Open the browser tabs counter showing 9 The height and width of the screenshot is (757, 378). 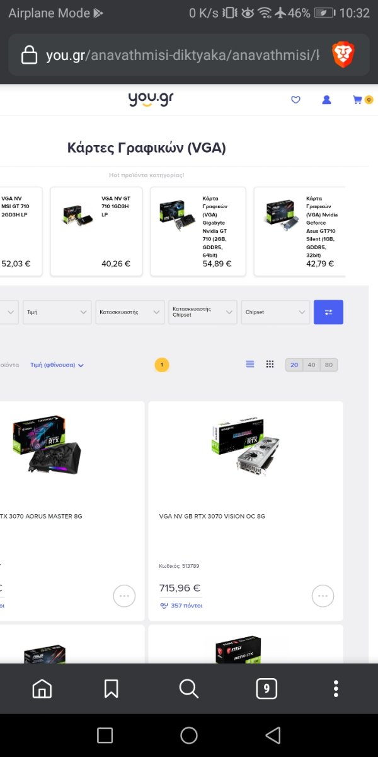coord(266,688)
